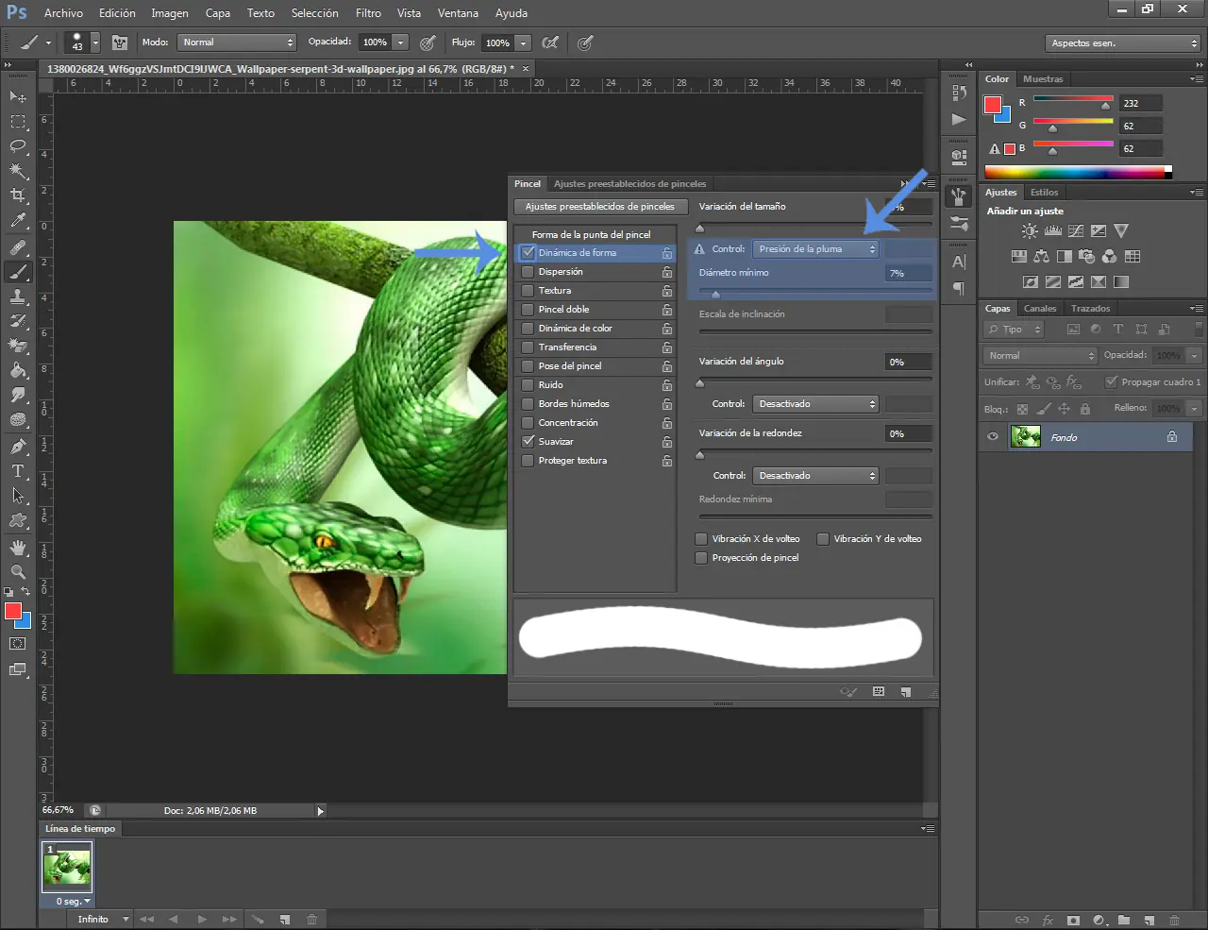Delete layer using trash icon in Capas panel
The height and width of the screenshot is (930, 1208).
pos(1175,920)
